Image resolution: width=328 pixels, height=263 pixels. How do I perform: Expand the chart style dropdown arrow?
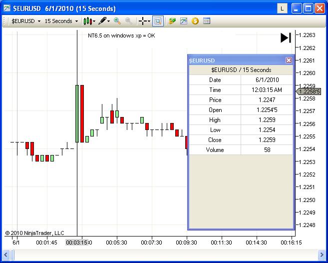click(94, 21)
